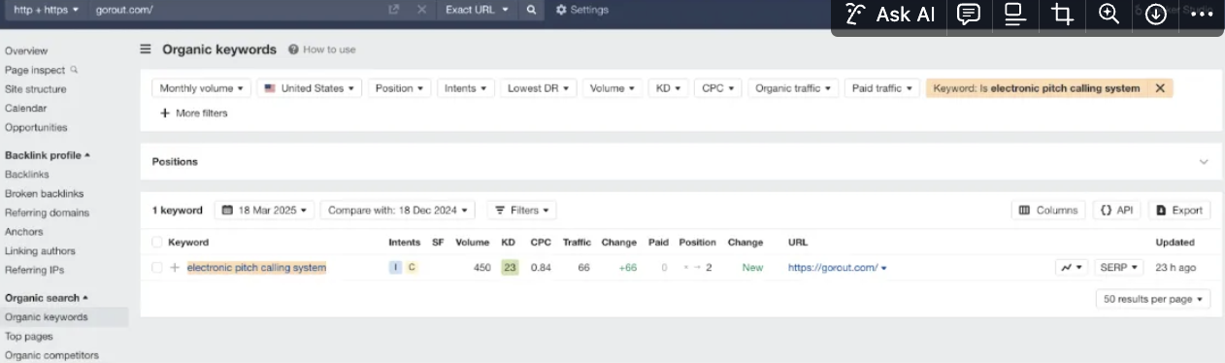The height and width of the screenshot is (363, 1225).
Task: Collapse the Backlink profile section
Action: click(x=48, y=155)
